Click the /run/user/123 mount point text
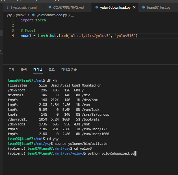This screenshot has height=175, width=178. pos(95,129)
